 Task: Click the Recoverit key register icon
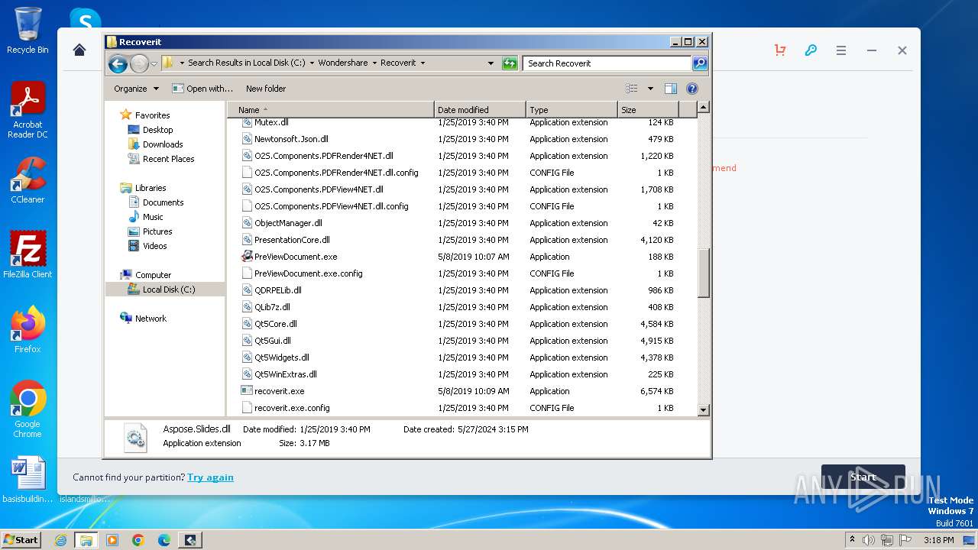point(811,50)
